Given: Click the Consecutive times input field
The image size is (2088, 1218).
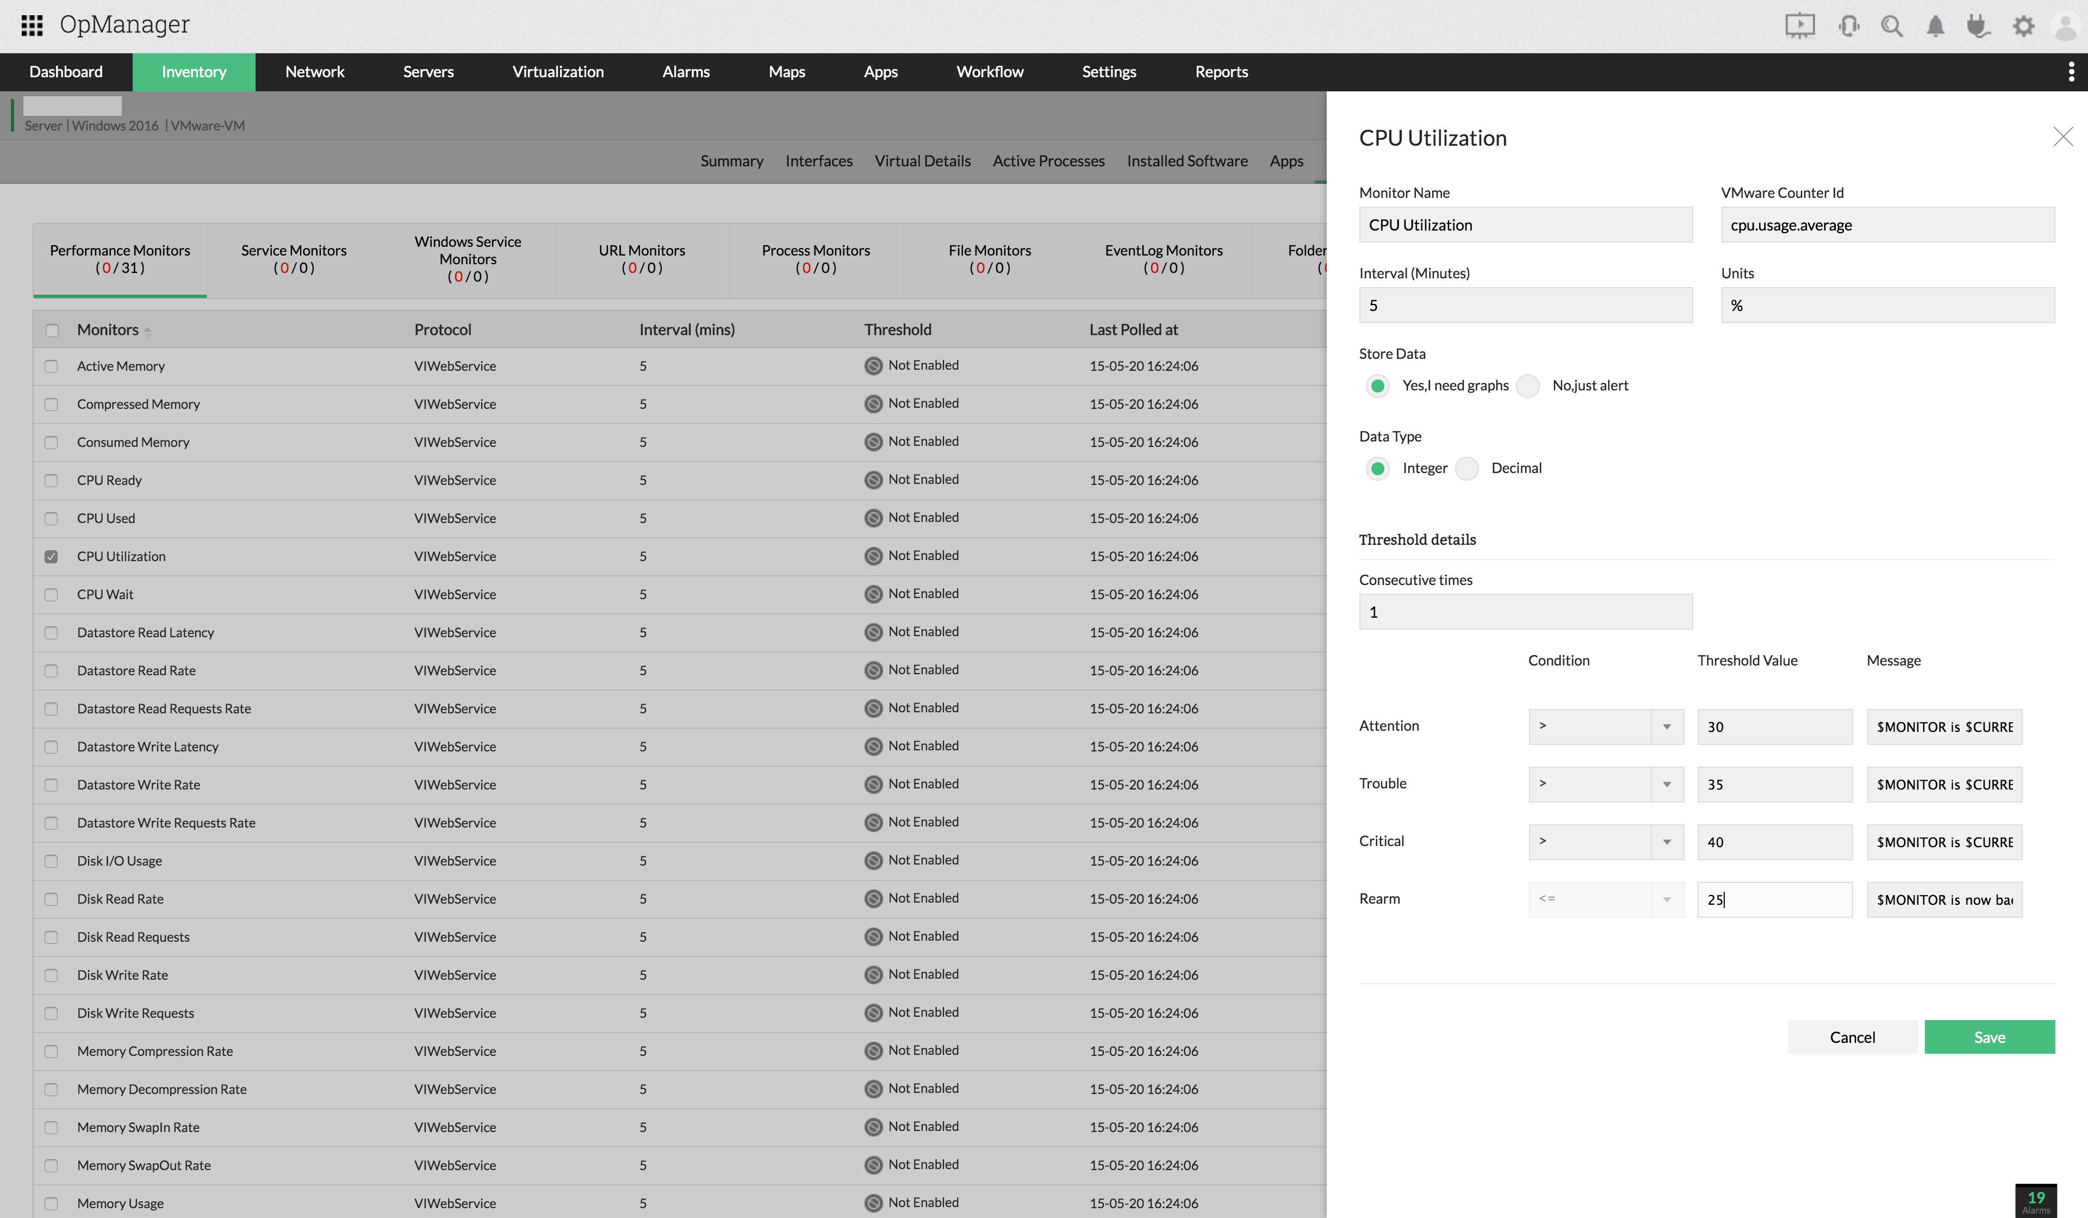Looking at the screenshot, I should (1524, 611).
